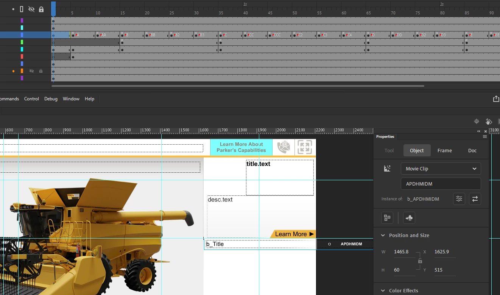Click the APDHMIDM instance name field
Image resolution: width=500 pixels, height=295 pixels.
(441, 184)
